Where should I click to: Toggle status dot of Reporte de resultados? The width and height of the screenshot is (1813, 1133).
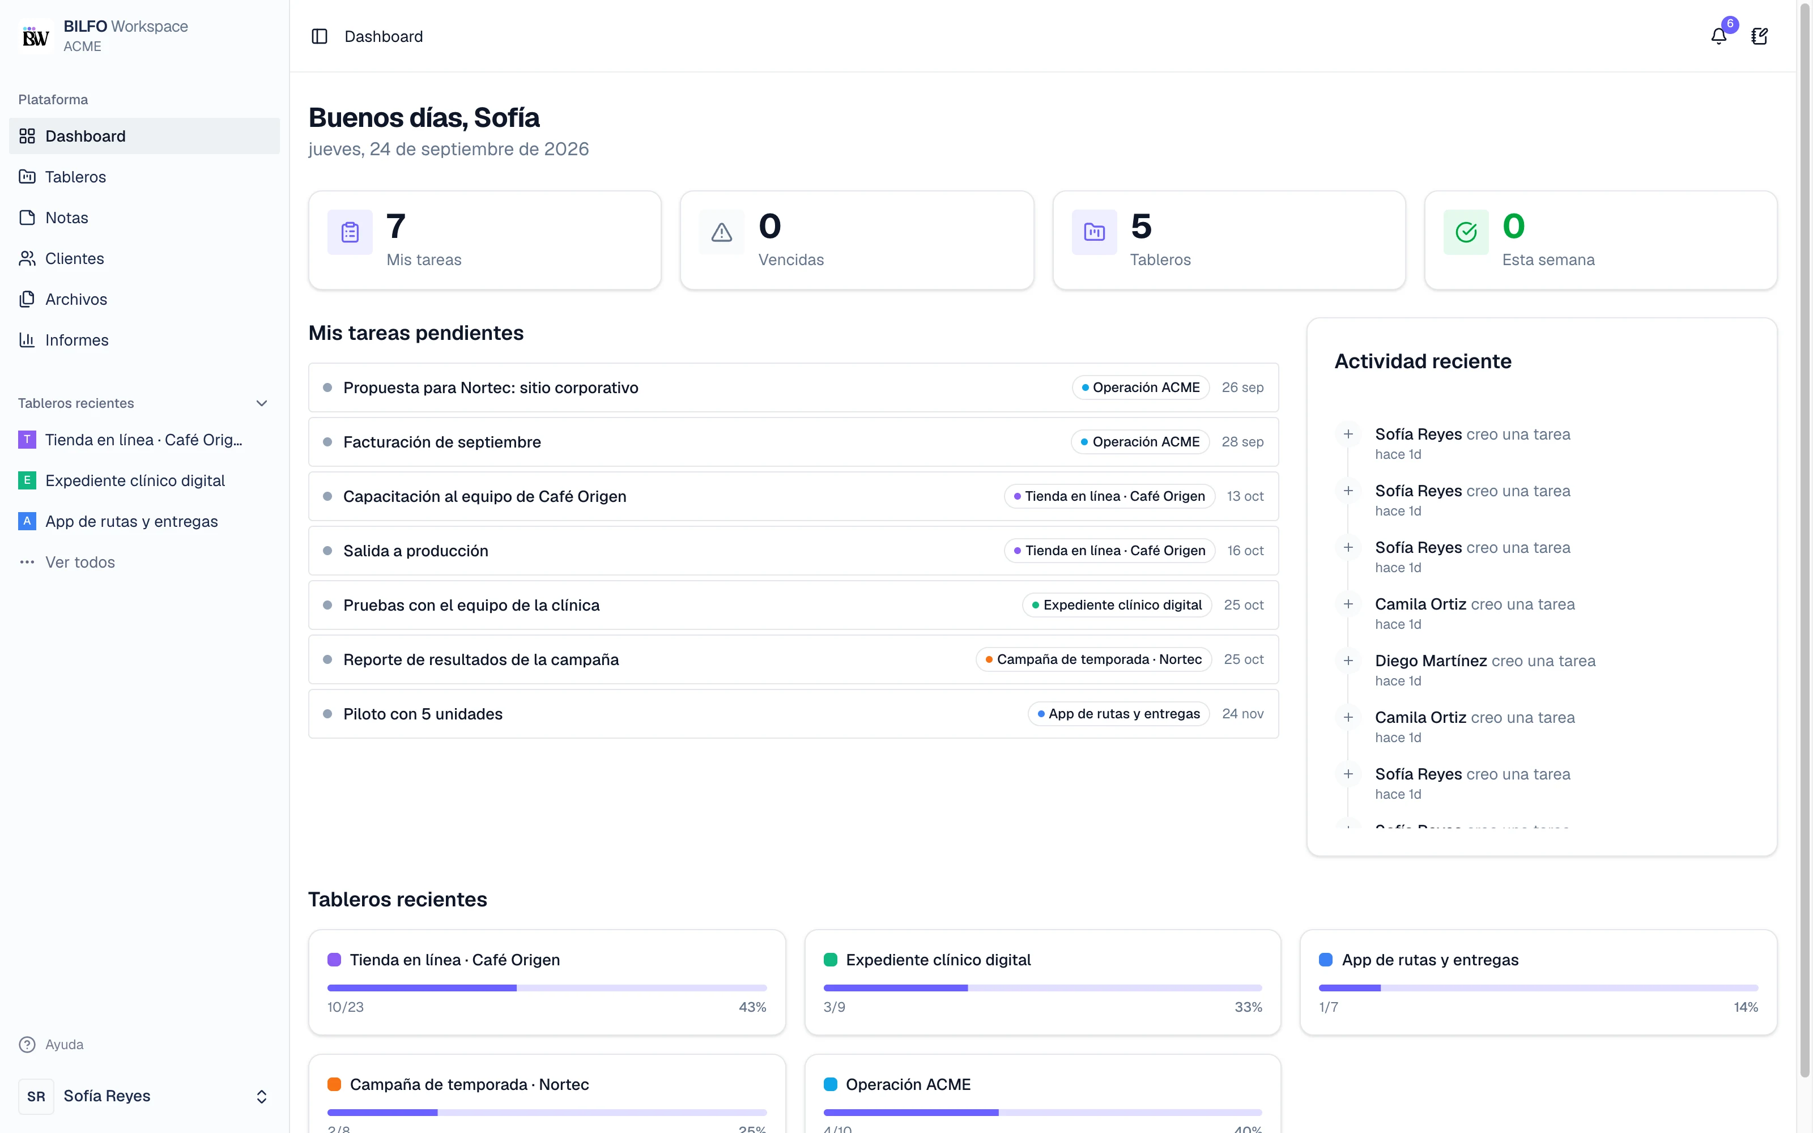coord(327,659)
